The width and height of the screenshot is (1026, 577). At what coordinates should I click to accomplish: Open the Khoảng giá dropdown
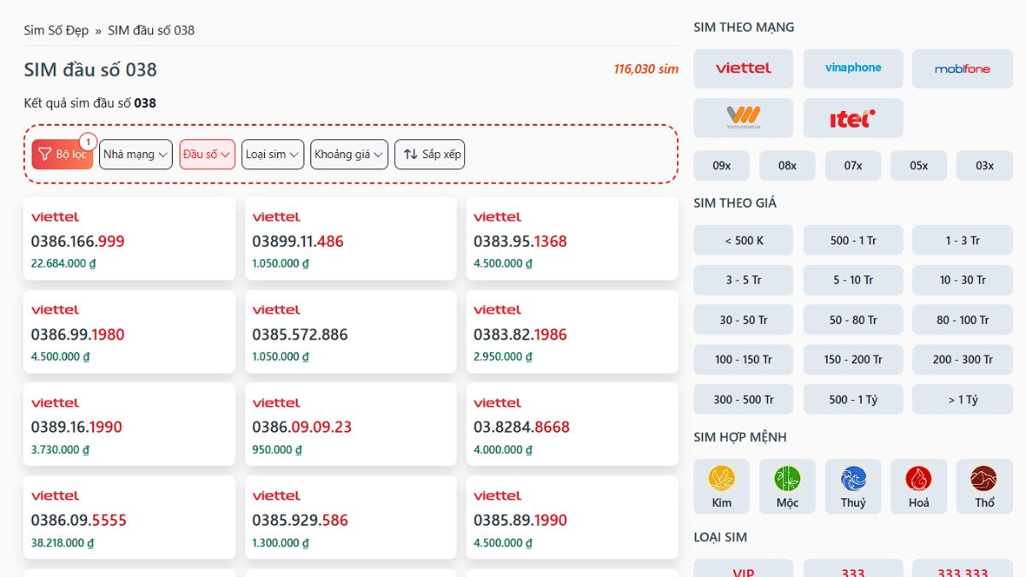tap(349, 154)
